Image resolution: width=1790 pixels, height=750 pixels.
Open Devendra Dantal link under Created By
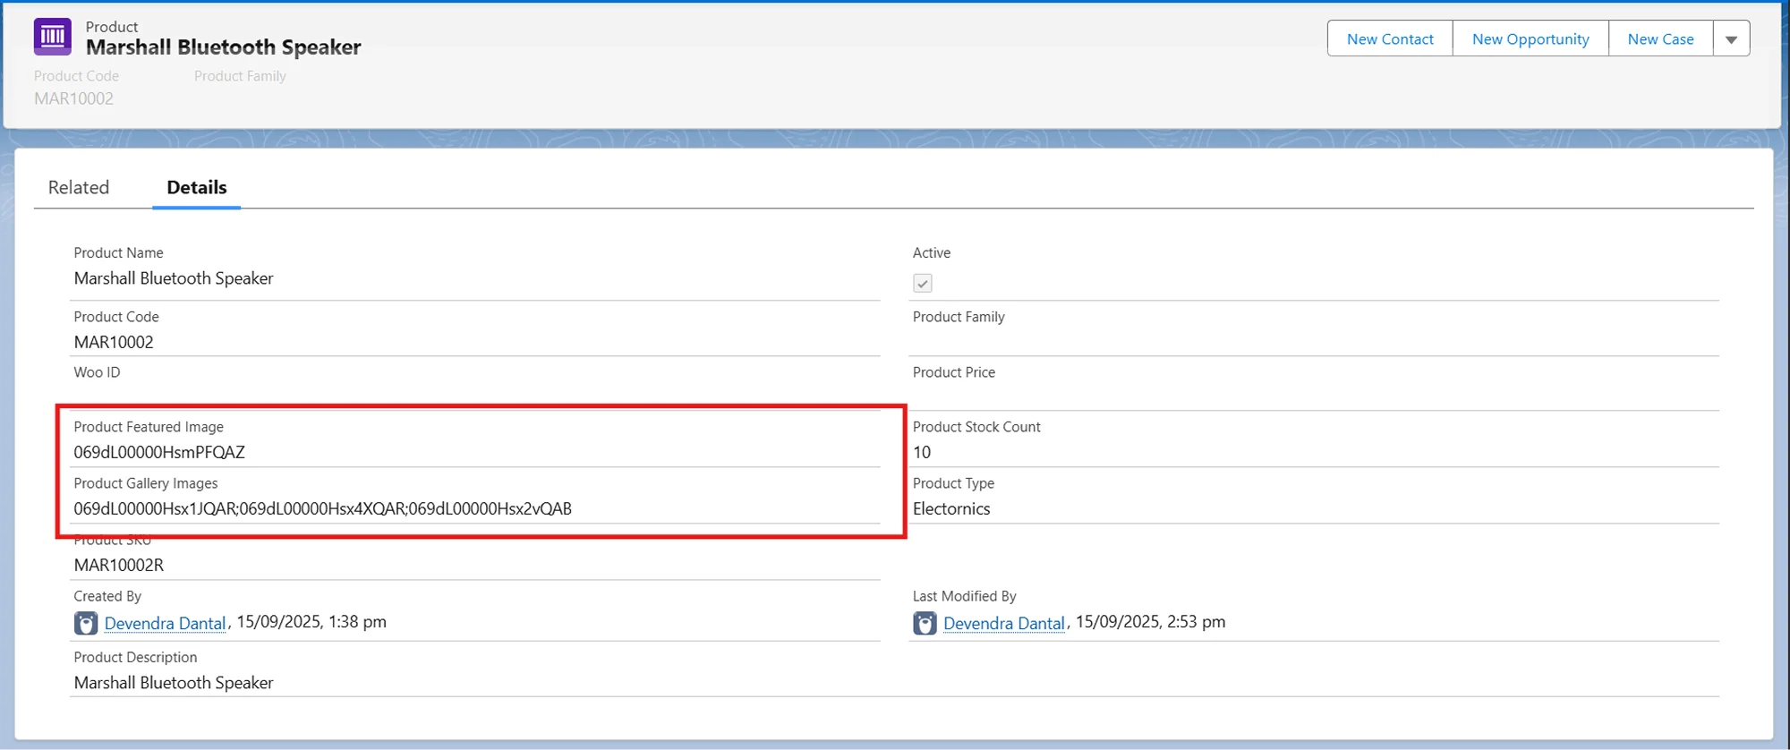pos(165,623)
